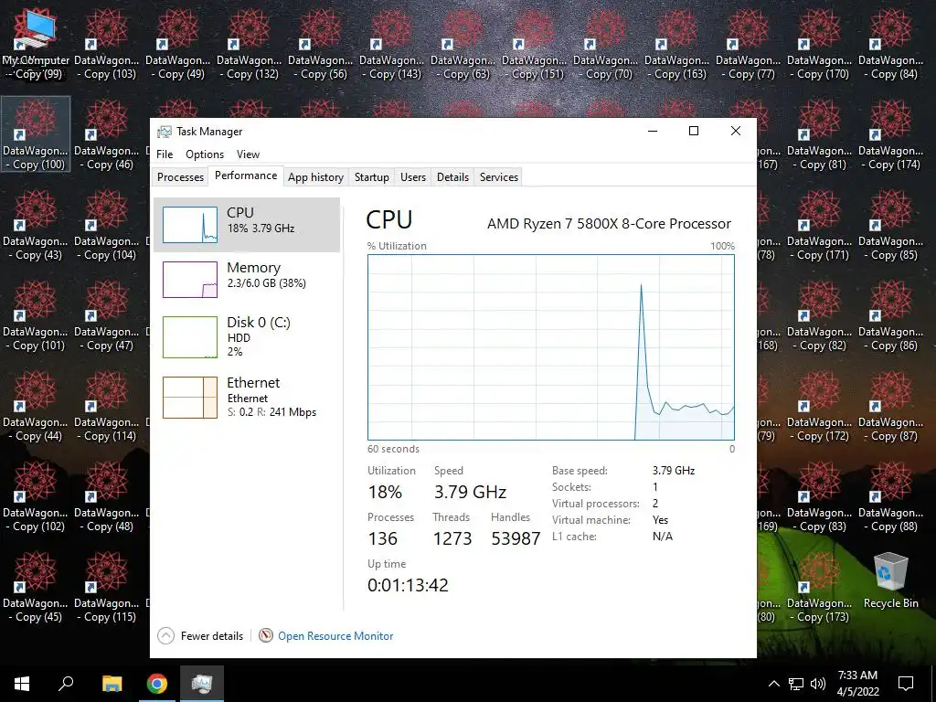936x702 pixels.
Task: Show hidden system tray icons
Action: (x=773, y=684)
